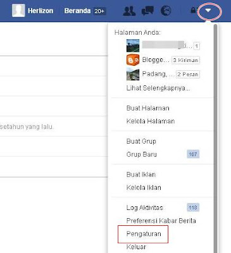Open the Padang page thumbnail

[133, 74]
